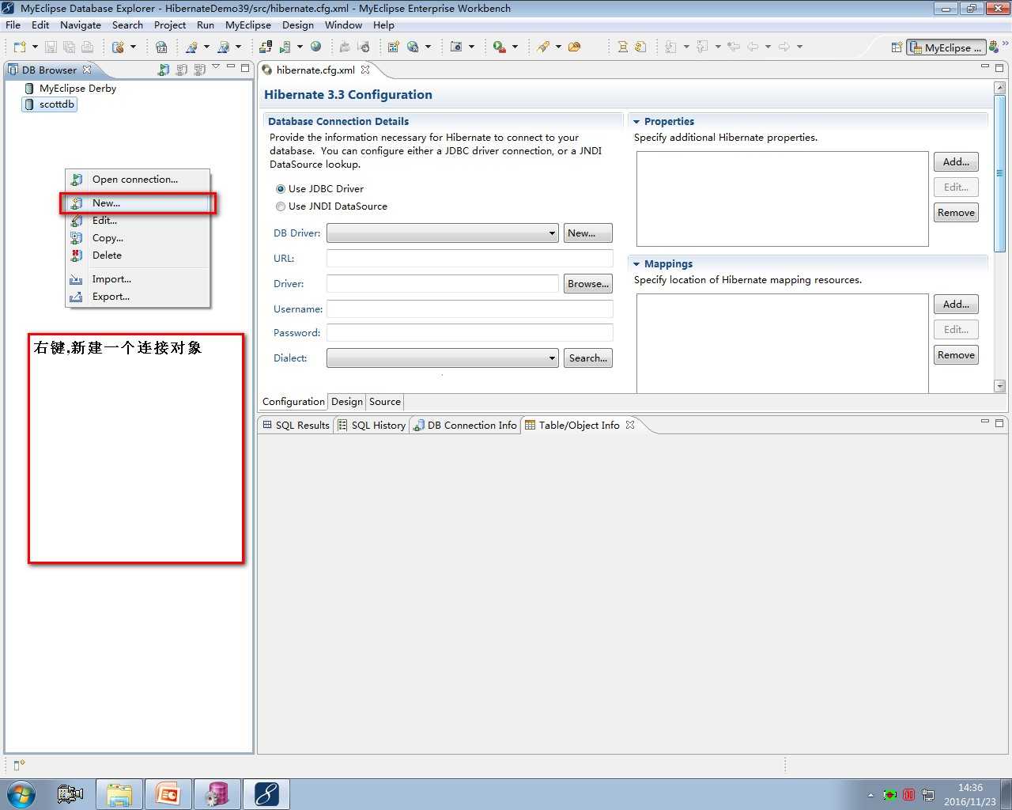Click the MyEclipse taskbar icon
Viewport: 1012px width, 810px height.
click(266, 794)
